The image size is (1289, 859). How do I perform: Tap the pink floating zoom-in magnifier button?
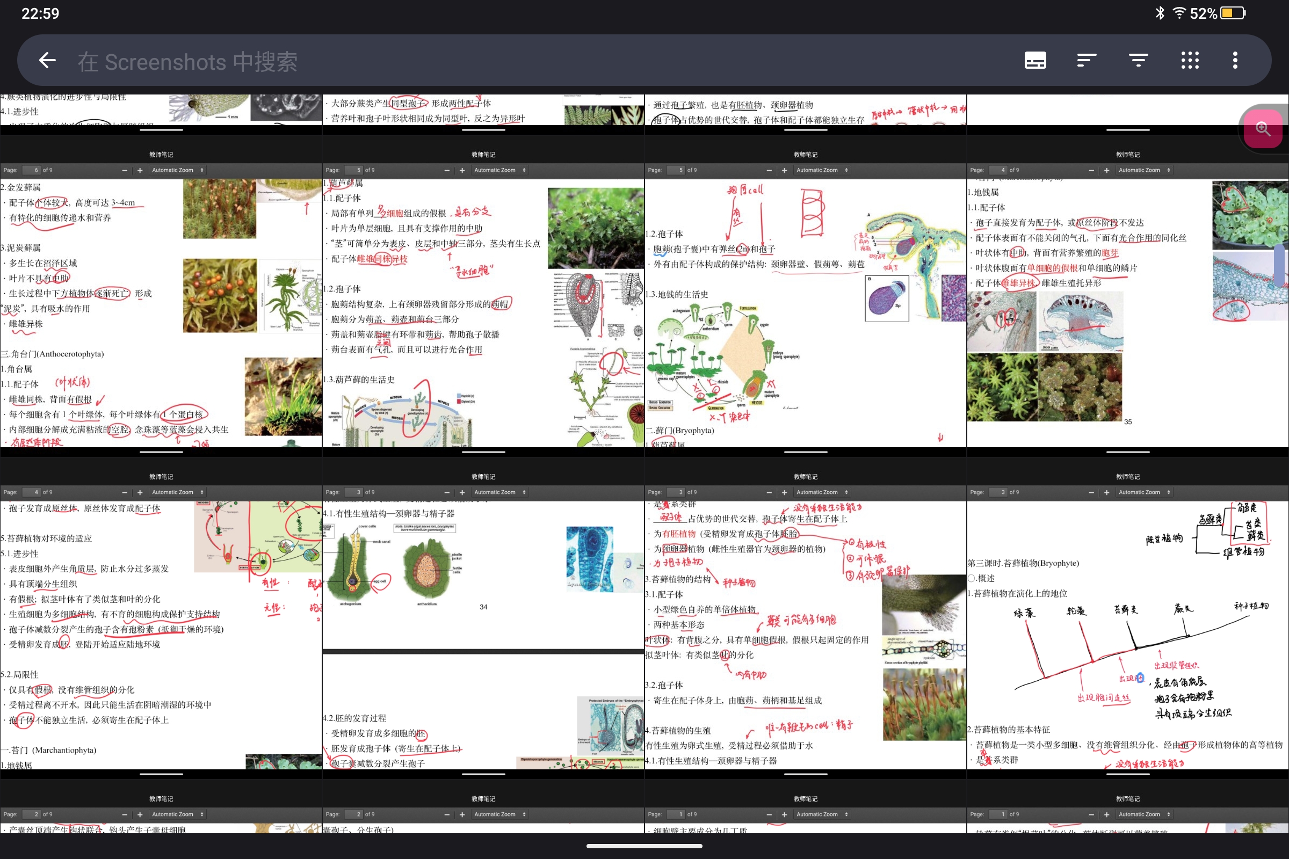coord(1263,129)
